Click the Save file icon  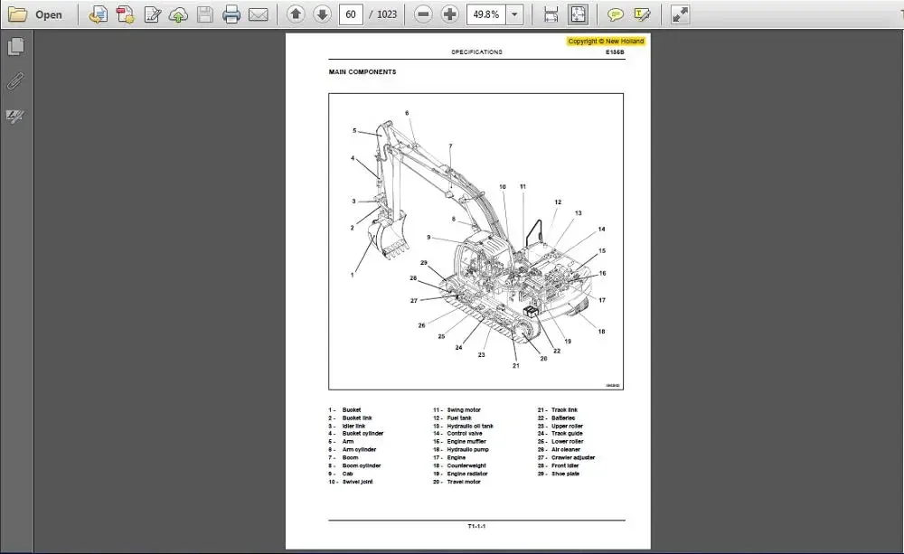[204, 14]
